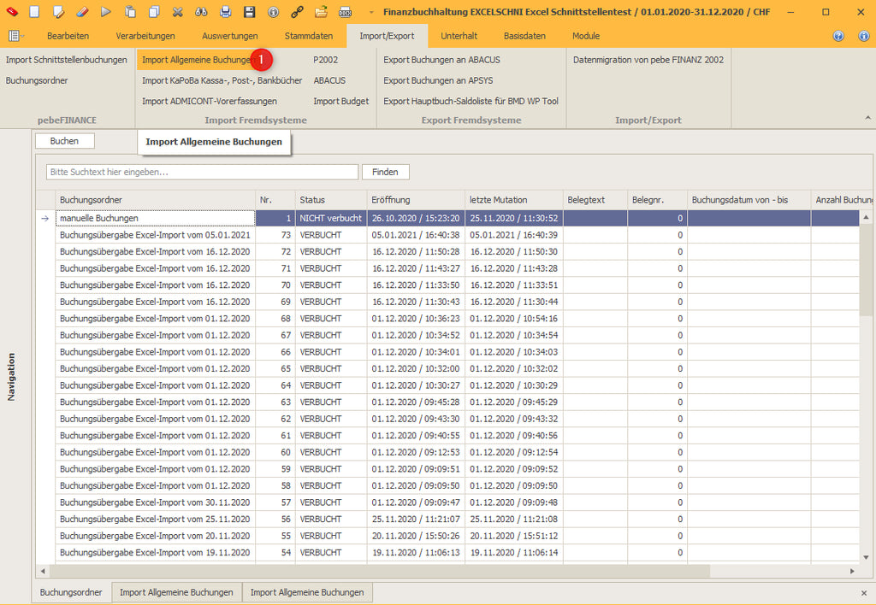
Task: Select the Buchungsordner bottom tab
Action: (71, 592)
